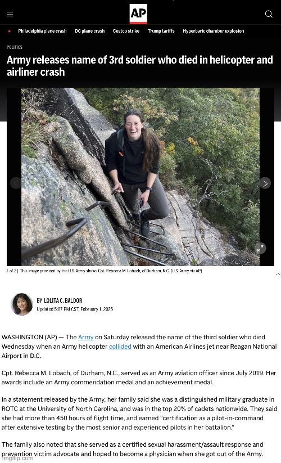The height and width of the screenshot is (463, 281).
Task: Expand photo to fullscreen icon
Action: pos(260,248)
